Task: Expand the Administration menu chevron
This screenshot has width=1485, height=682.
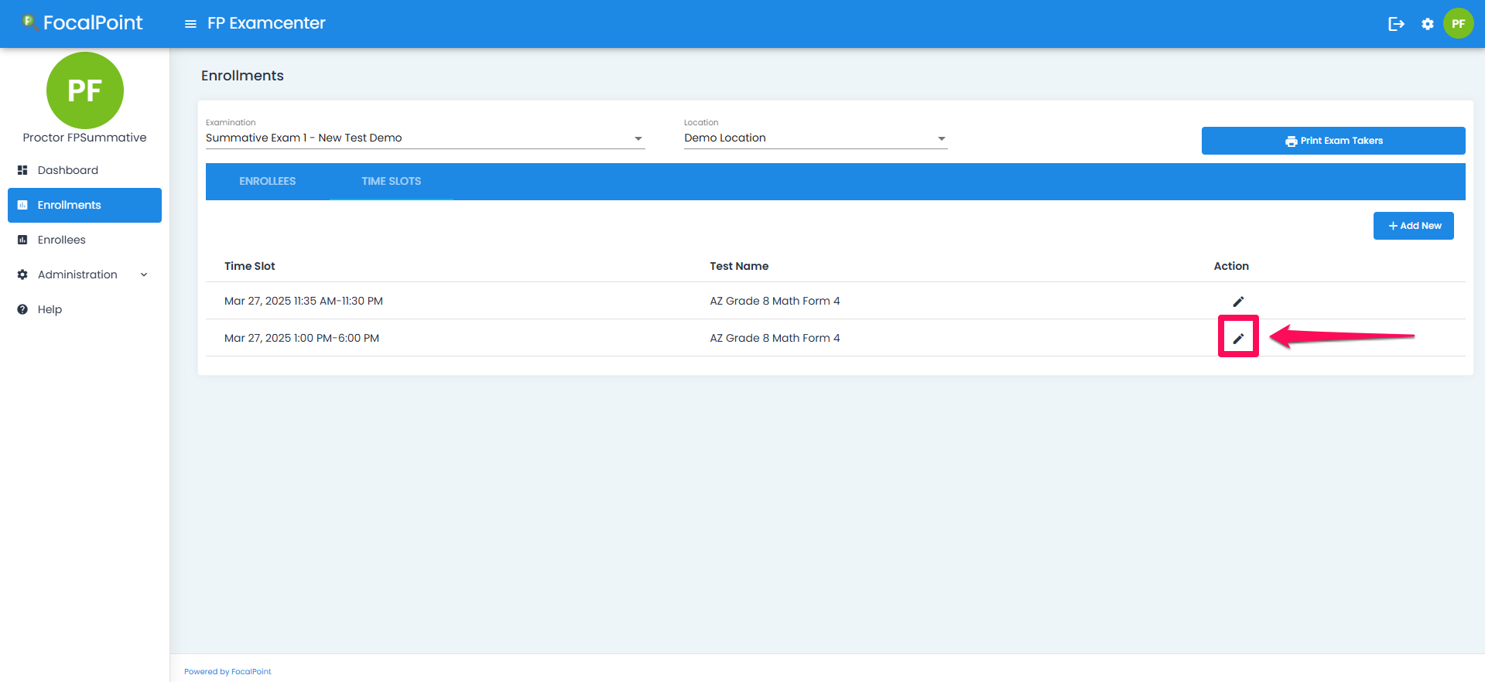Action: 144,275
